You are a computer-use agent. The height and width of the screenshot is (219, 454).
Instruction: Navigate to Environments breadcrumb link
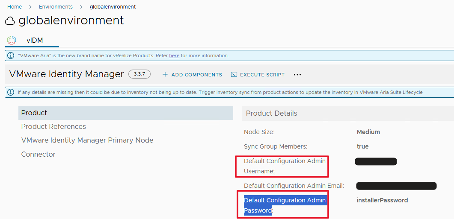click(x=56, y=7)
